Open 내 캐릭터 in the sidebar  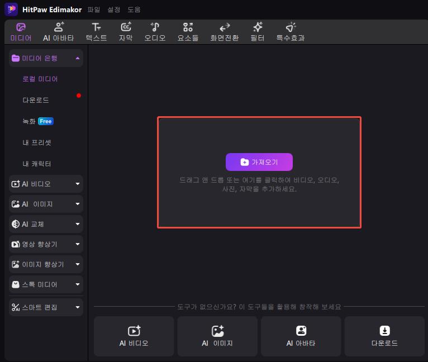(37, 164)
